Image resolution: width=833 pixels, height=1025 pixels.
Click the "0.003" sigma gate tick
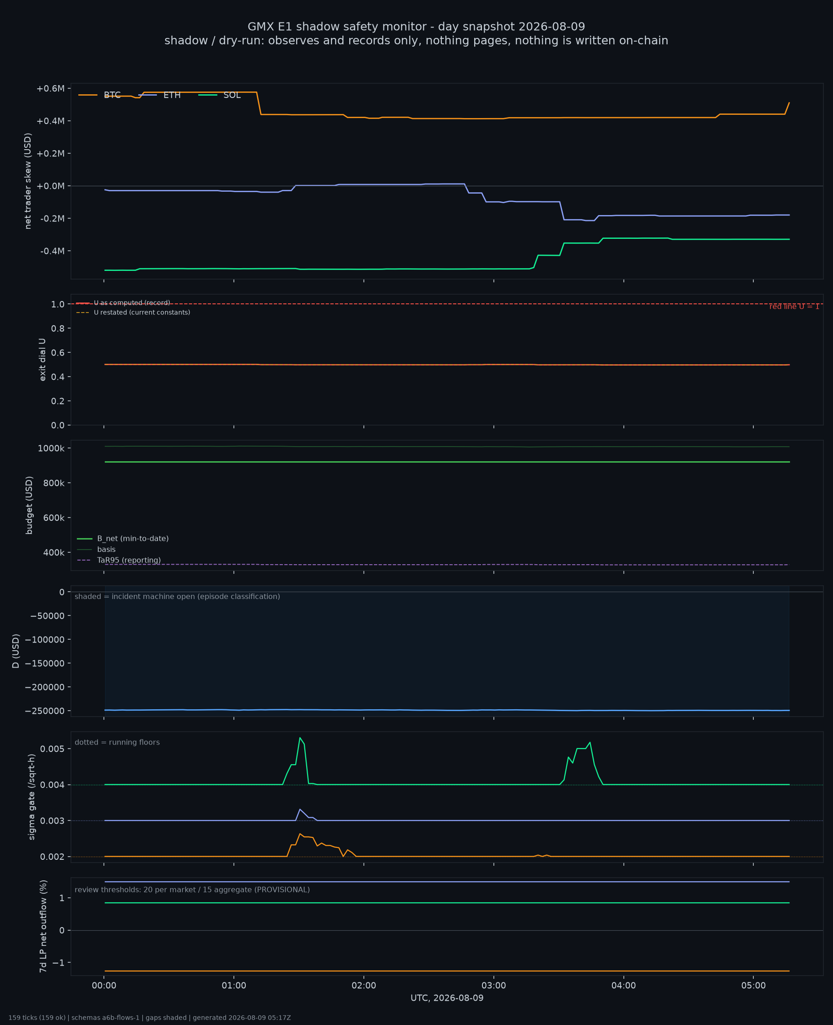[x=52, y=820]
